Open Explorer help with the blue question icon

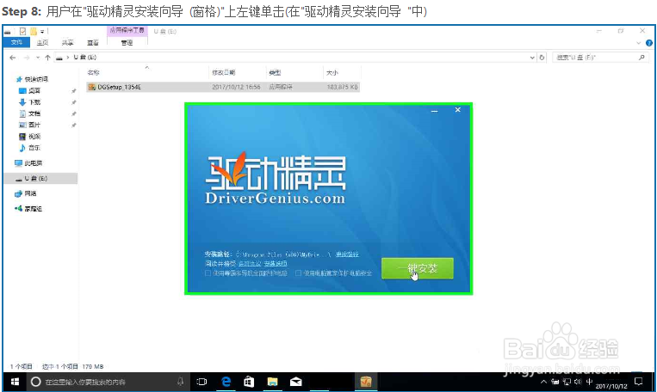pyautogui.click(x=649, y=43)
